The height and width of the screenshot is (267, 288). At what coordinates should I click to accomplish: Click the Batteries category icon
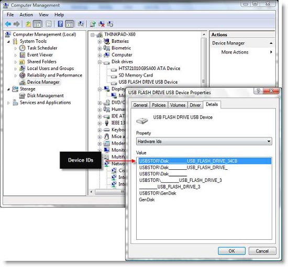[x=106, y=41]
